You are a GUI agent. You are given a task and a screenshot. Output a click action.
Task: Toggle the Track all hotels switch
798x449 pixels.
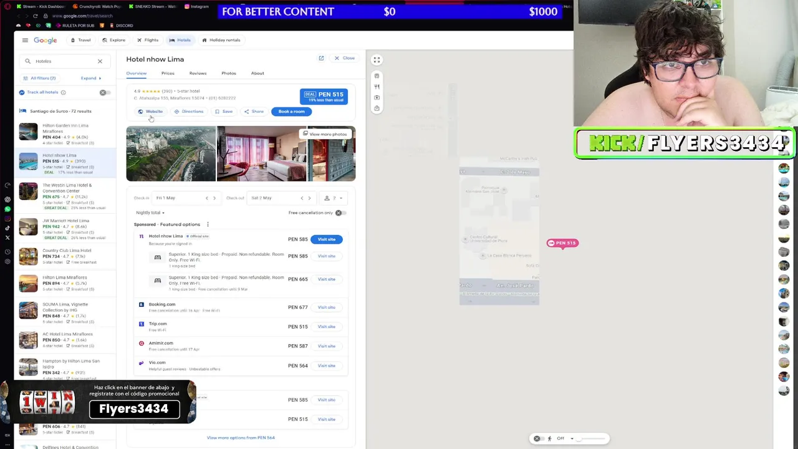pyautogui.click(x=105, y=92)
